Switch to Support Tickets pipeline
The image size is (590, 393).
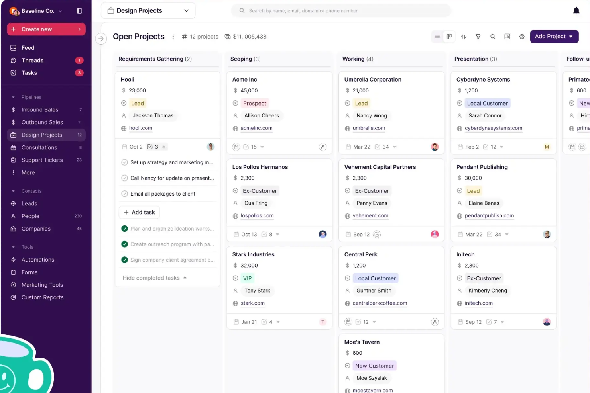(41, 160)
